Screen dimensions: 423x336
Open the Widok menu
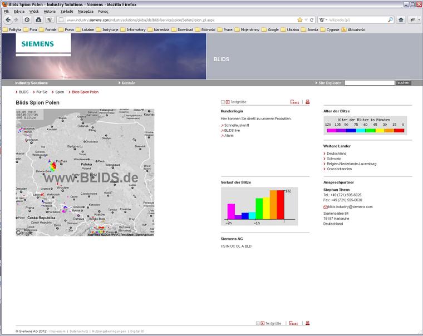coord(34,11)
